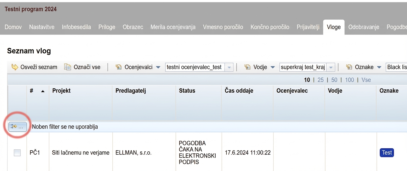Sort table by Status column header
Viewport: 407px width, 171px height.
point(187,91)
